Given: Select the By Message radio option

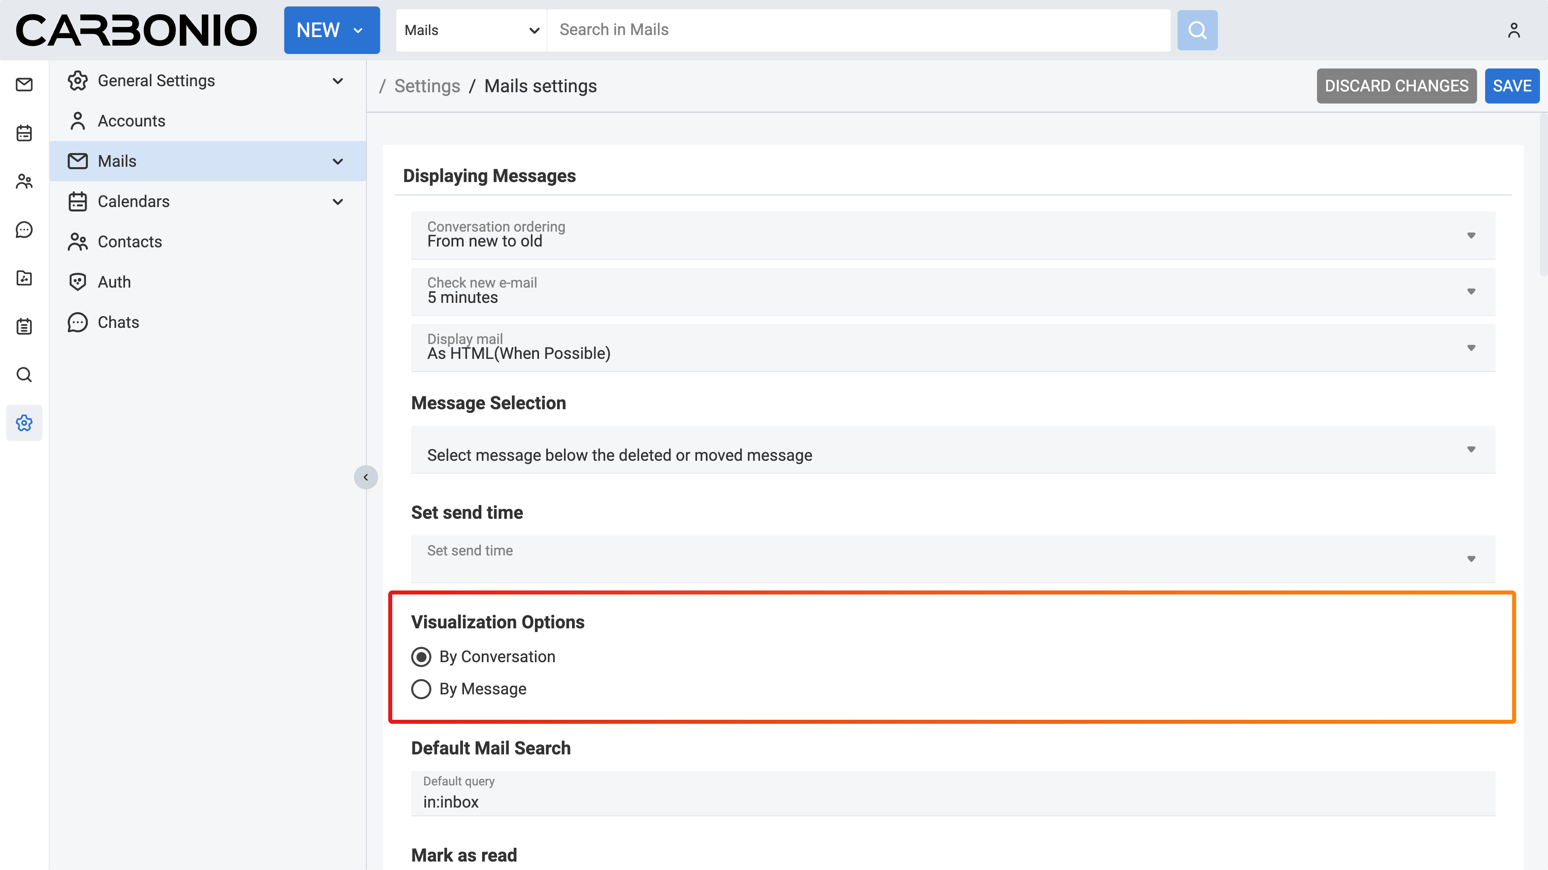Looking at the screenshot, I should [x=421, y=689].
